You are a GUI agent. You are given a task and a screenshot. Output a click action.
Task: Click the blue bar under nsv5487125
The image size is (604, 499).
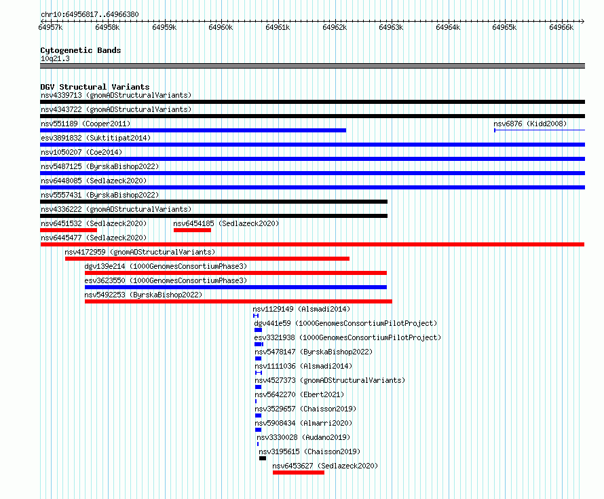coord(312,173)
